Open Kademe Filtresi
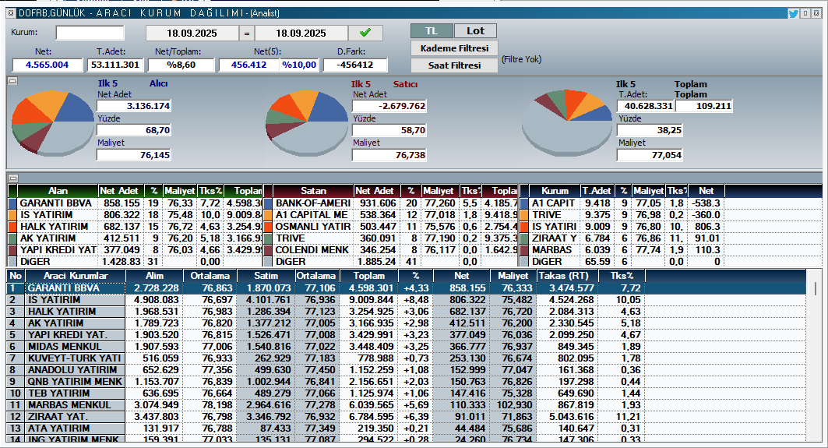This screenshot has width=828, height=448. [454, 48]
